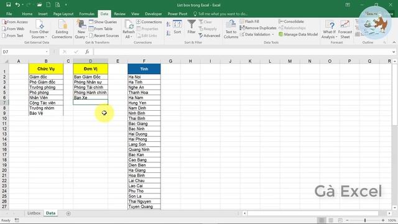Import data From Web
This screenshot has width=398, height=224.
point(13,29)
